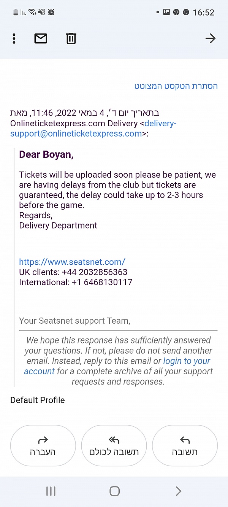Tap the International phone number
The width and height of the screenshot is (228, 507).
102,283
